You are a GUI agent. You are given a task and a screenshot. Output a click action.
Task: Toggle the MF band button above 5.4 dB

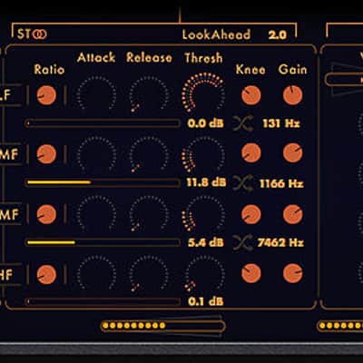pyautogui.click(x=10, y=214)
